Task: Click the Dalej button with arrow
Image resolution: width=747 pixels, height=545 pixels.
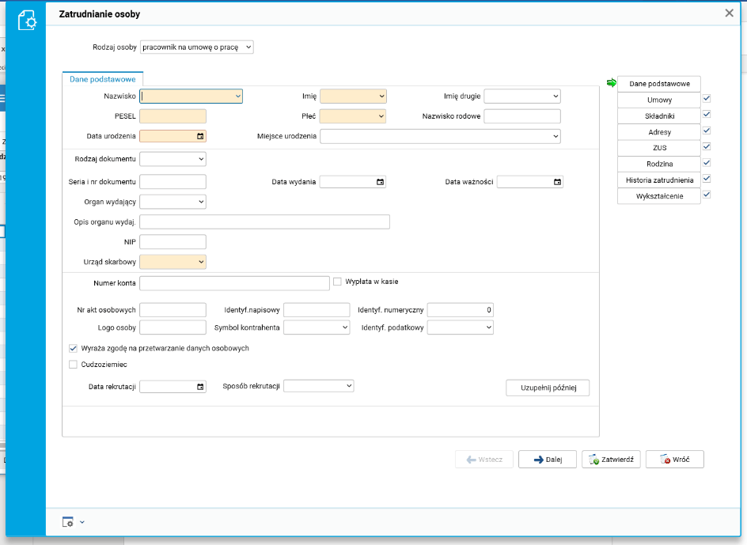Action: (547, 460)
